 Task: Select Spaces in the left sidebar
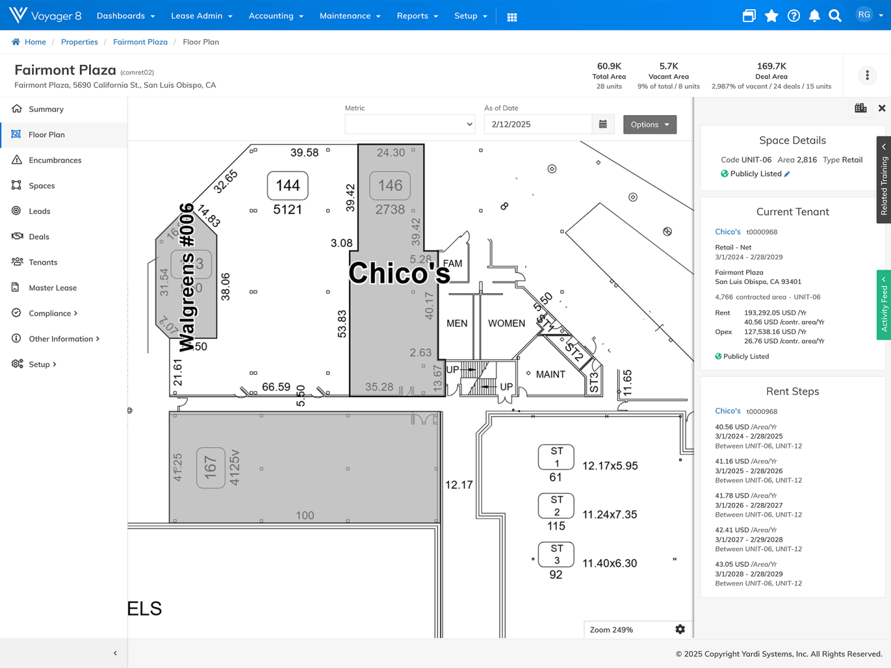coord(41,186)
